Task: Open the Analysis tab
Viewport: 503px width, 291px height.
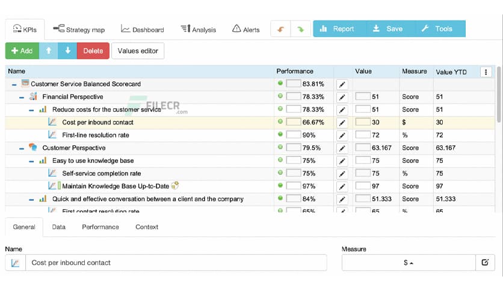Action: 198,29
